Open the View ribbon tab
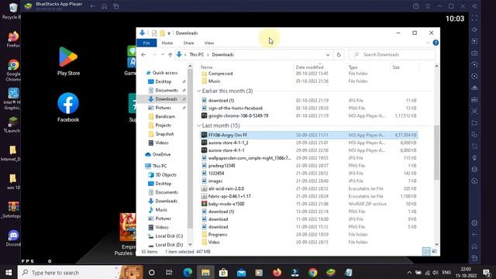496x279 pixels. click(209, 43)
